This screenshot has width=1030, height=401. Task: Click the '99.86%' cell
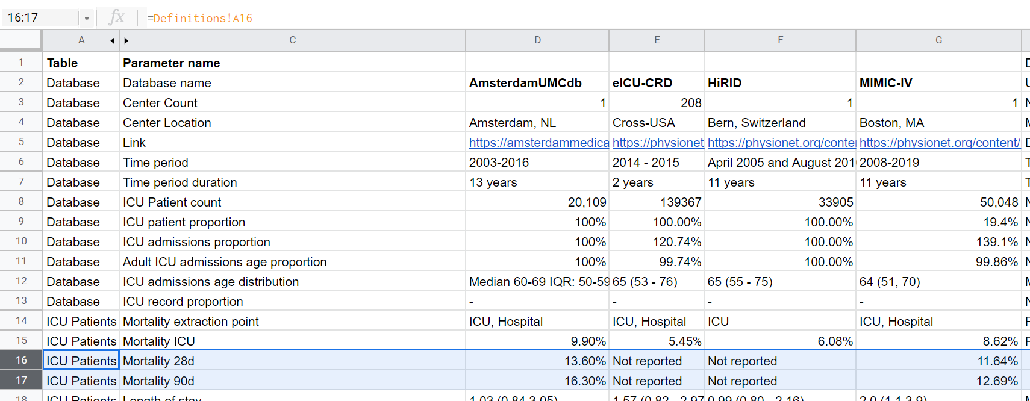tap(938, 261)
